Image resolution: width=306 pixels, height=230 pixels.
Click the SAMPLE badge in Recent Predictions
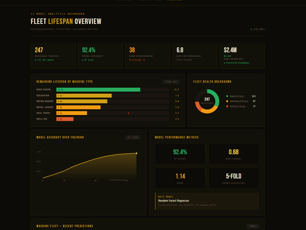tap(253, 226)
